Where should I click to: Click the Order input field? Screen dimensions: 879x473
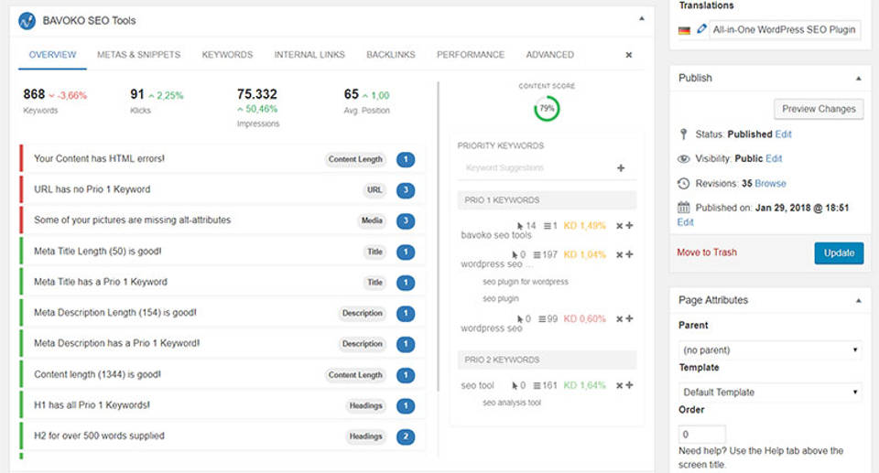click(x=702, y=435)
